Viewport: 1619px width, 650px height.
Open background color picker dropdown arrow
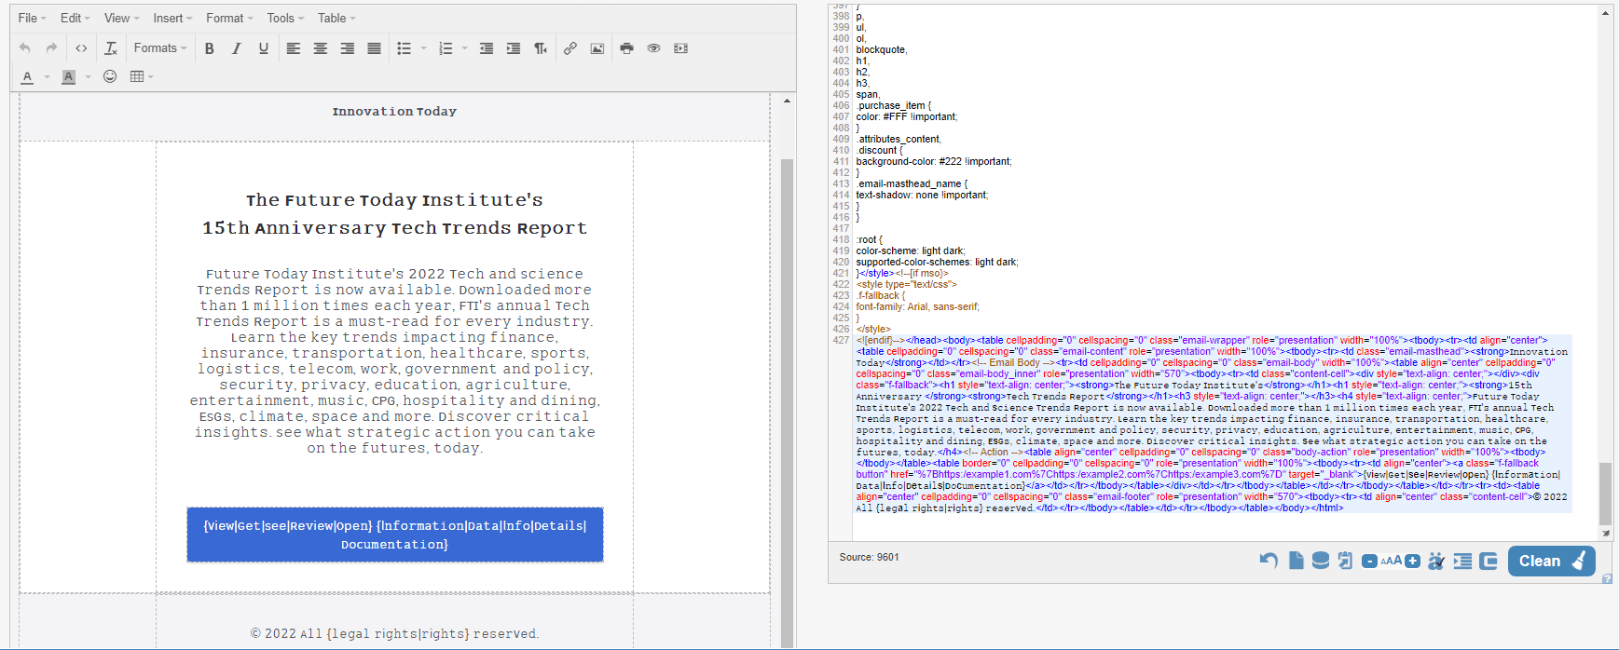(x=89, y=77)
